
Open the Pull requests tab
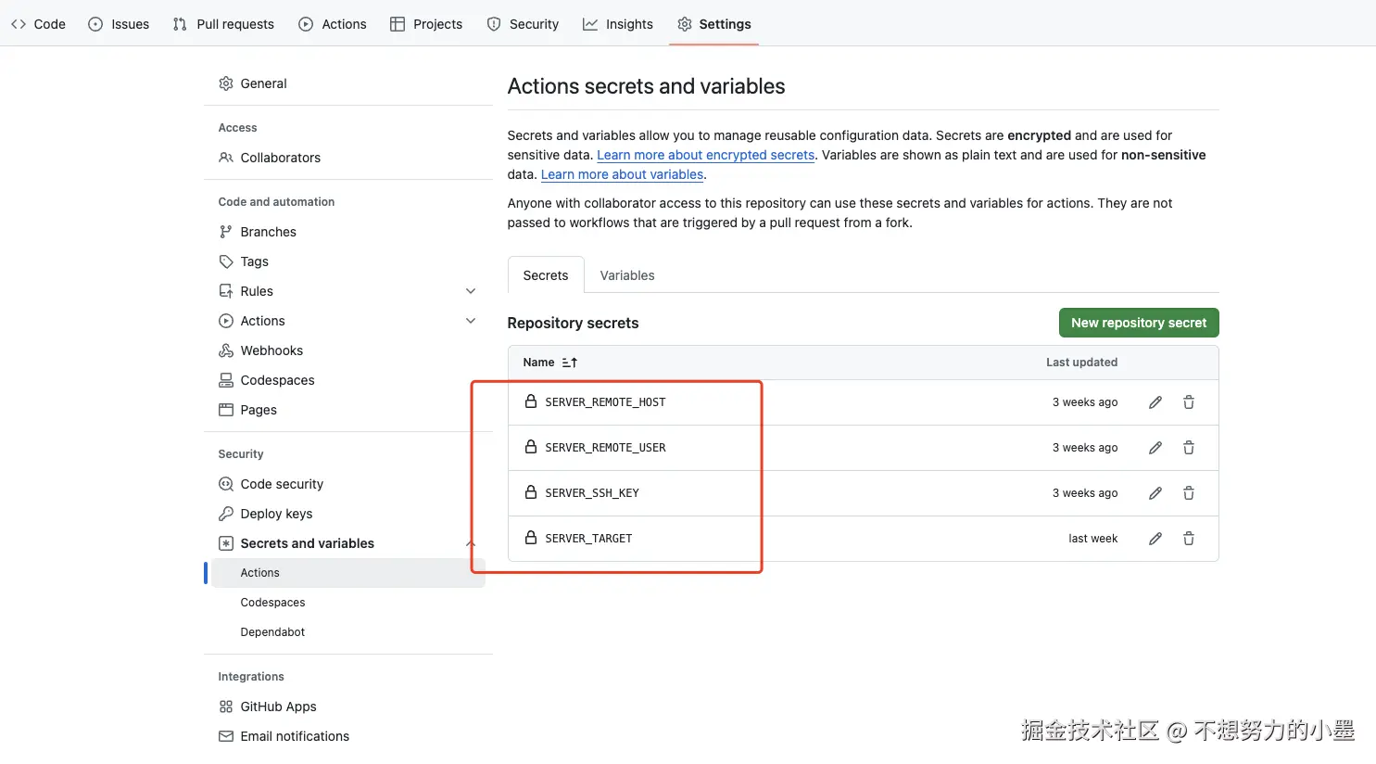pos(223,24)
